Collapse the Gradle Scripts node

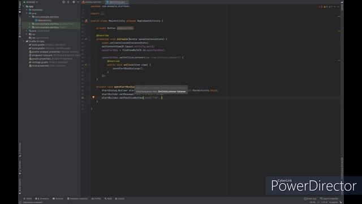24,41
